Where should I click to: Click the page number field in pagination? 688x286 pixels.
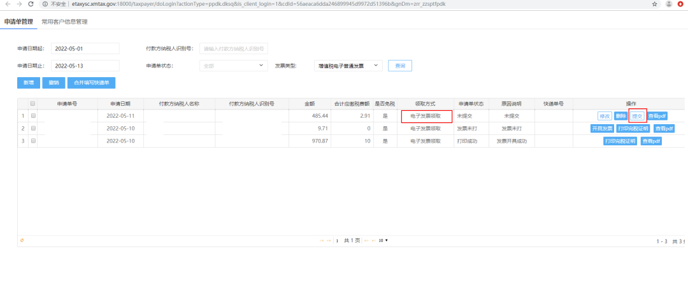click(x=337, y=240)
